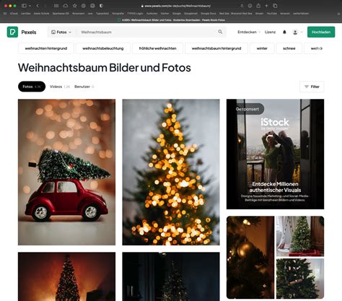
Task: Select the weihnachtsbeleuchtung tag
Action: [103, 48]
